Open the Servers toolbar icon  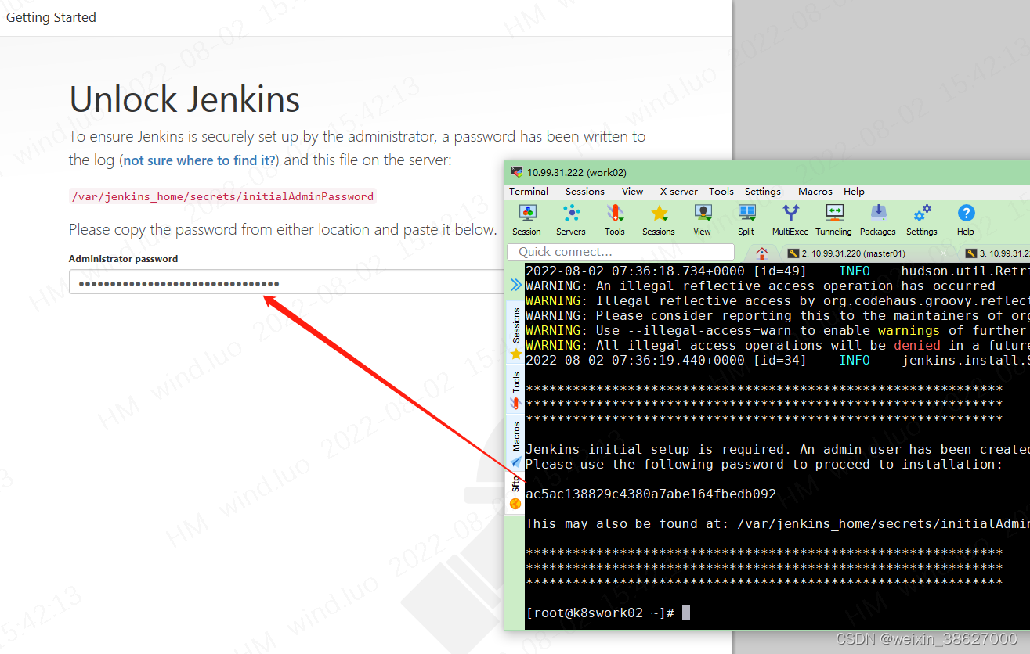tap(571, 219)
